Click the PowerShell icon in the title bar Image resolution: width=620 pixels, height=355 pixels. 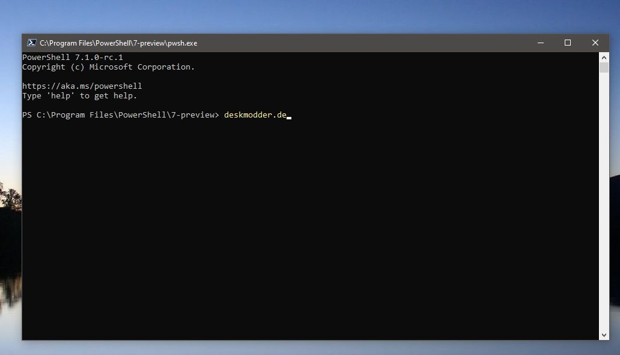(x=31, y=43)
